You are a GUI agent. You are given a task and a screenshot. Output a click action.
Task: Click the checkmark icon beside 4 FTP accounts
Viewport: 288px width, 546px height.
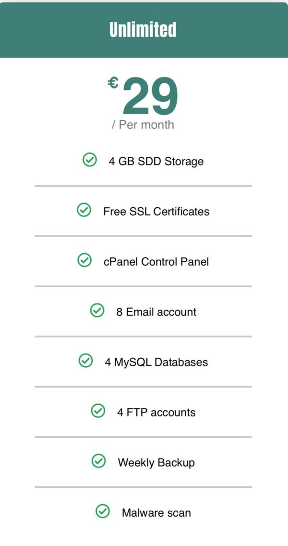point(98,411)
